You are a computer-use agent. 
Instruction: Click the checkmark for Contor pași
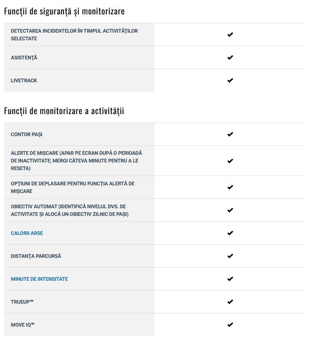230,134
